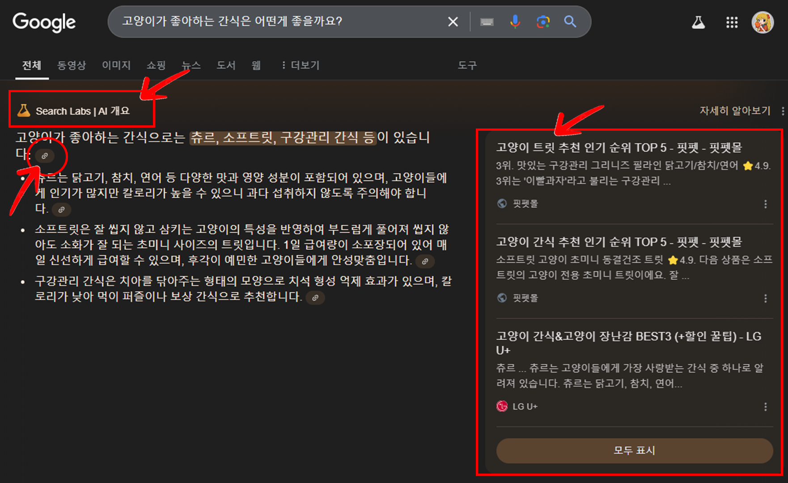Submit search with the magnifier icon

click(x=570, y=21)
